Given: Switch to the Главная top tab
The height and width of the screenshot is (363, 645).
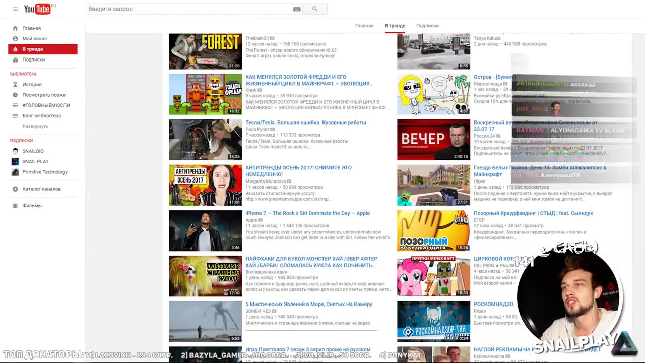Looking at the screenshot, I should (x=364, y=26).
